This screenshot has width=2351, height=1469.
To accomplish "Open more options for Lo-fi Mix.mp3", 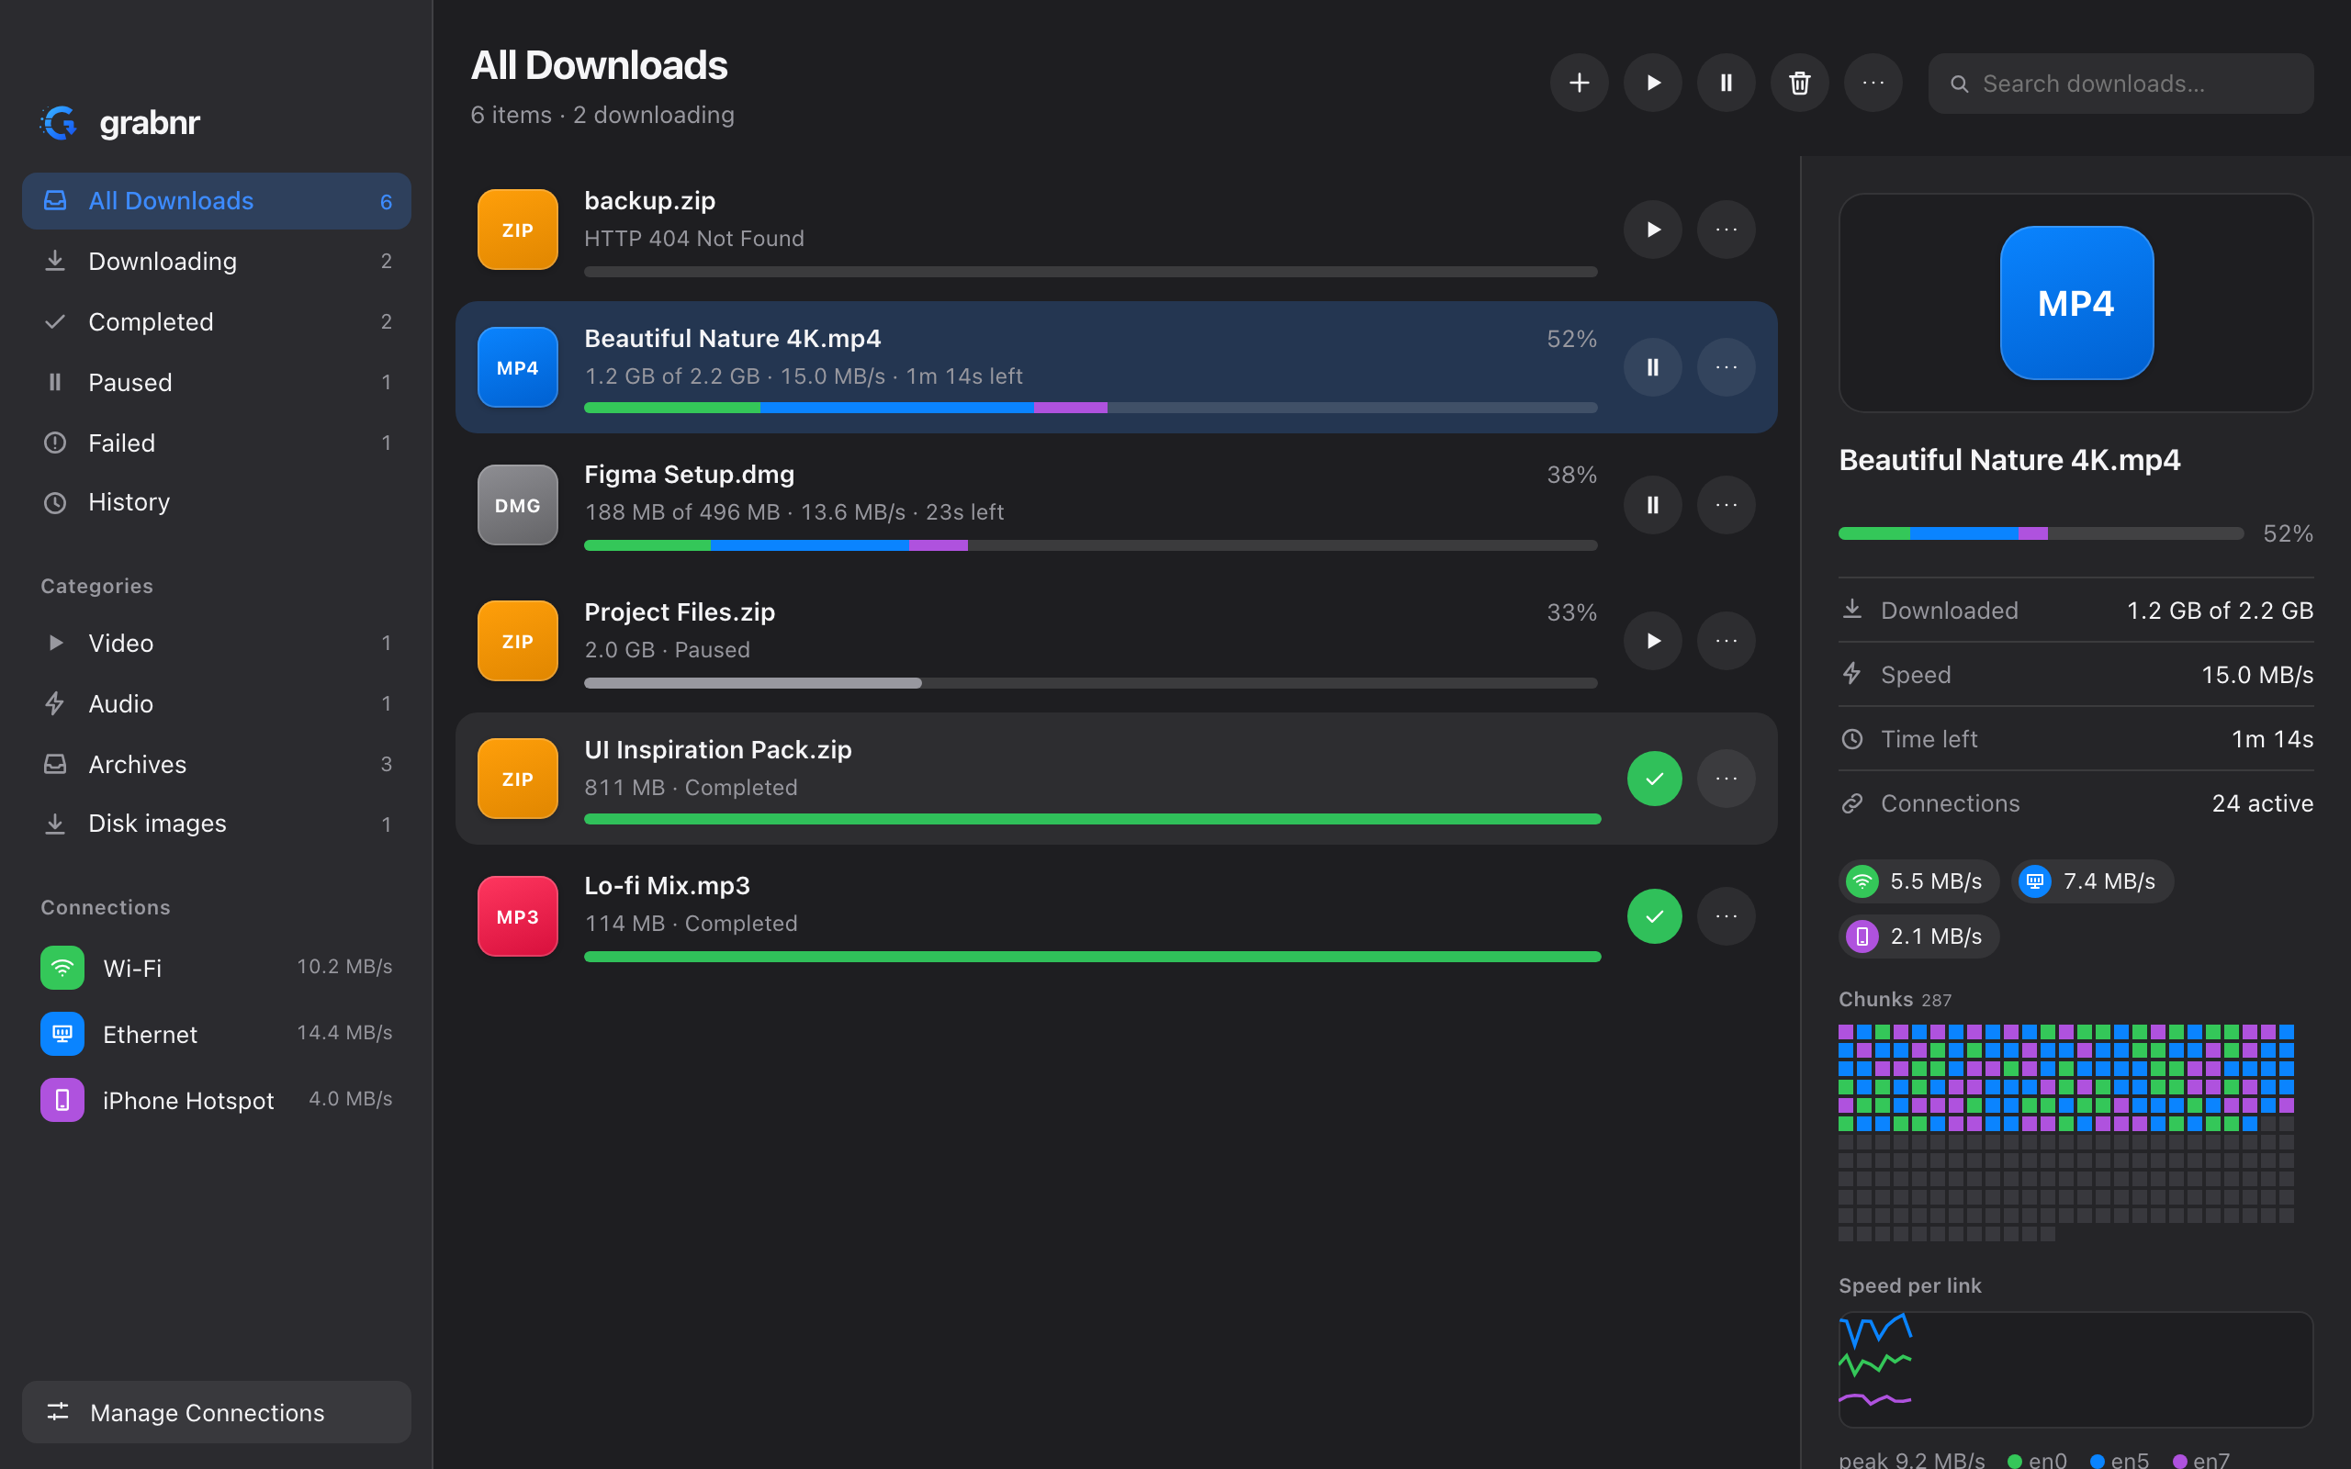I will click(x=1727, y=916).
